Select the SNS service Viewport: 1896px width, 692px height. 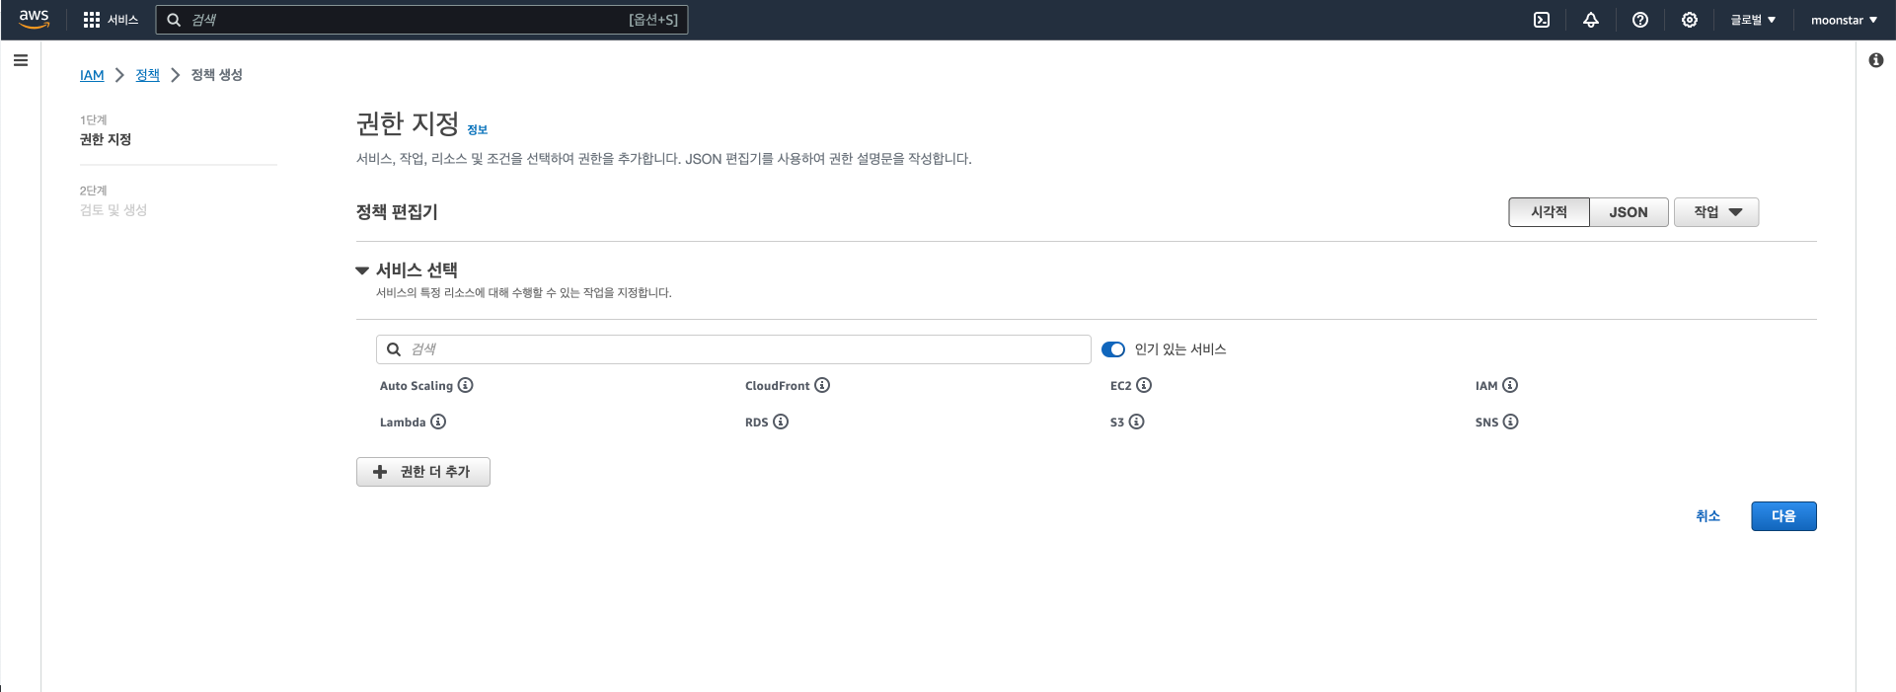1487,423
